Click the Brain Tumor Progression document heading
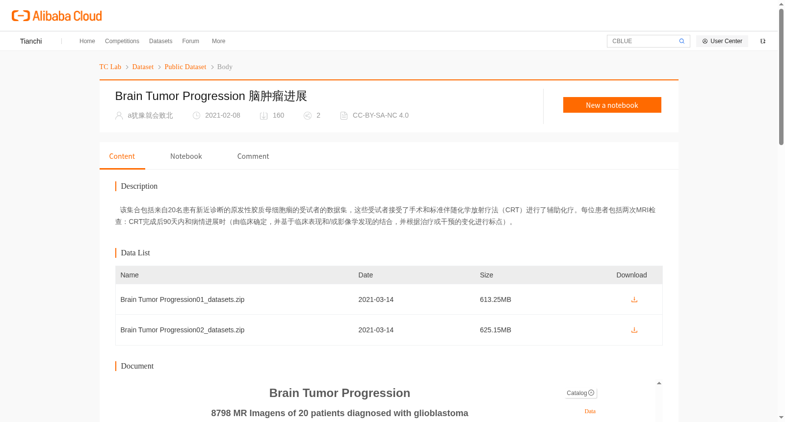Image resolution: width=785 pixels, height=422 pixels. click(340, 393)
